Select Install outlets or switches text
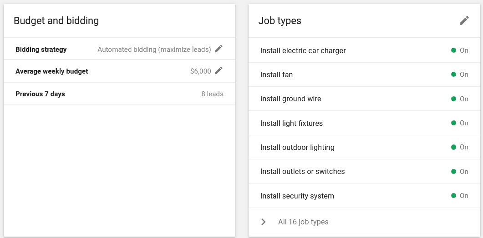Image resolution: width=483 pixels, height=238 pixels. pos(302,172)
